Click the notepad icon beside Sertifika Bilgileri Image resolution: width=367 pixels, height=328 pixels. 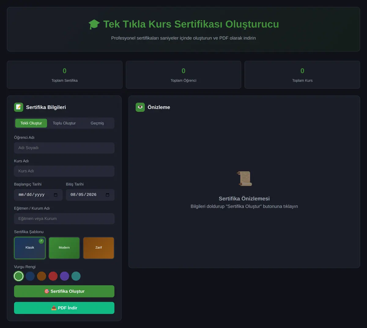(x=19, y=107)
